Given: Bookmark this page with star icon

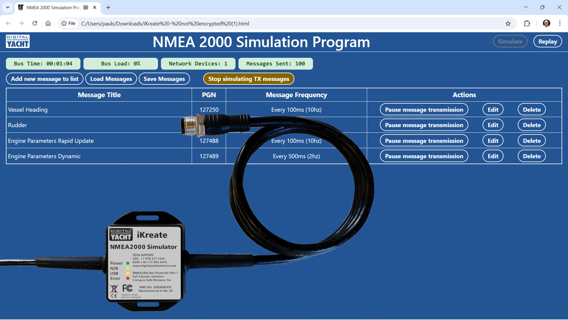Looking at the screenshot, I should pyautogui.click(x=508, y=23).
